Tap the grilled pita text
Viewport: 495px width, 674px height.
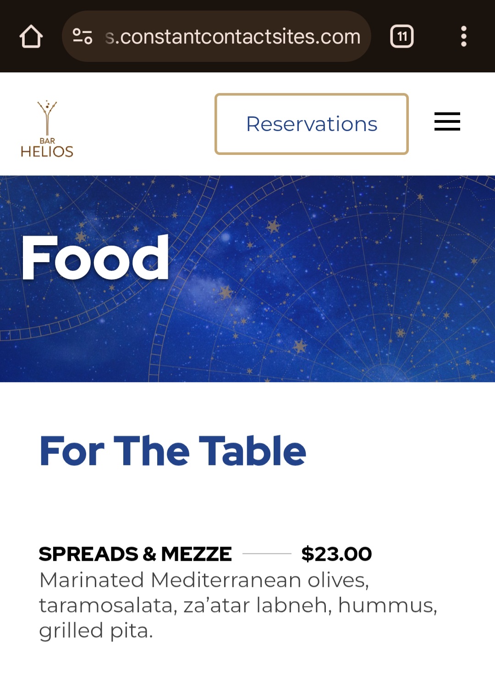[x=95, y=631]
